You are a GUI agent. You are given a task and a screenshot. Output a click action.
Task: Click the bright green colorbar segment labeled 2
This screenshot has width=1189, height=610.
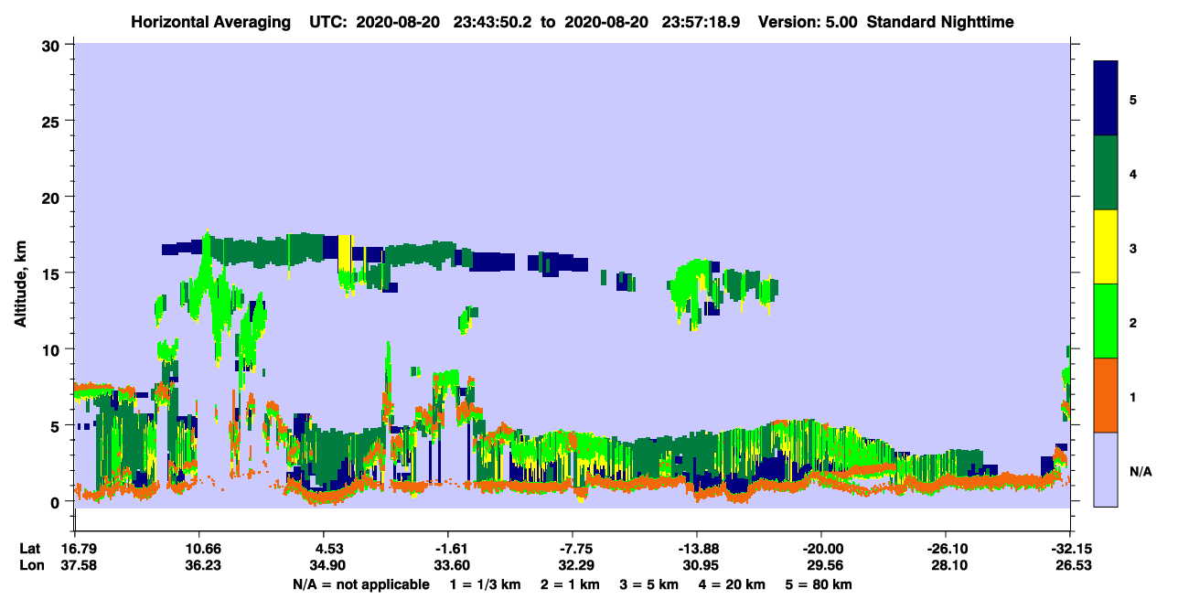tap(1106, 321)
